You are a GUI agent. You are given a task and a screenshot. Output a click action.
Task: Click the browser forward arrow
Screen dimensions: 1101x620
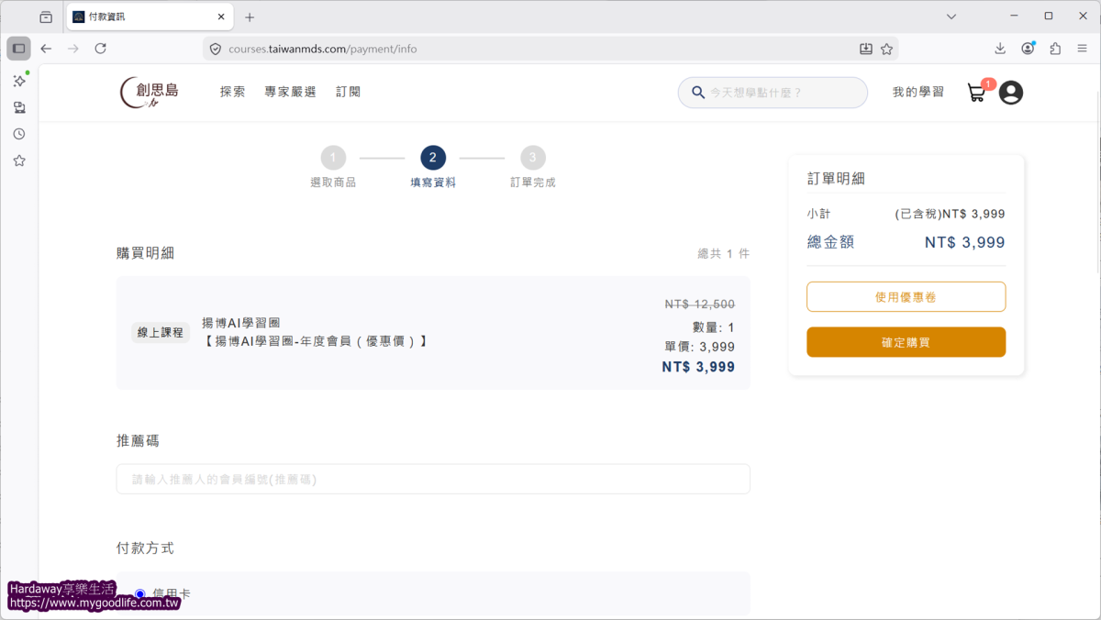[73, 49]
